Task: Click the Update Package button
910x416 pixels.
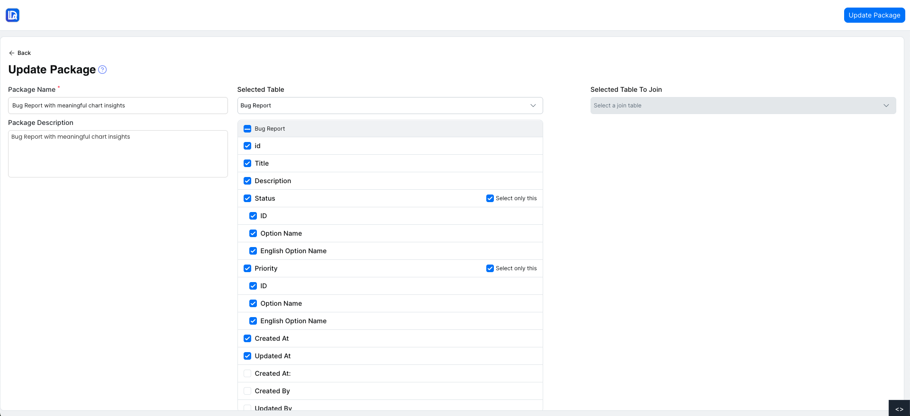Action: coord(874,15)
